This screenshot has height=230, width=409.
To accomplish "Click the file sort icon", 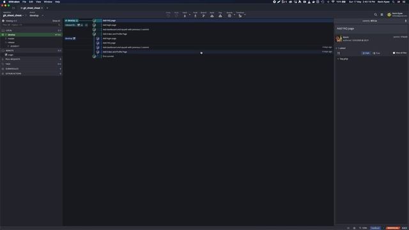I will tap(339, 53).
